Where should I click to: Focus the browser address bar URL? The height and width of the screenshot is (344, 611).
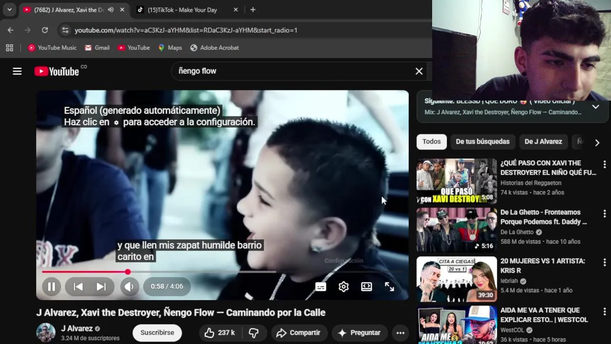(x=186, y=30)
